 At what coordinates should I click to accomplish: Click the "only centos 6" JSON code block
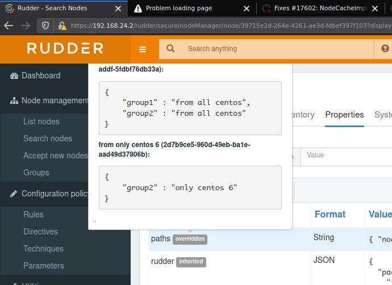point(190,187)
